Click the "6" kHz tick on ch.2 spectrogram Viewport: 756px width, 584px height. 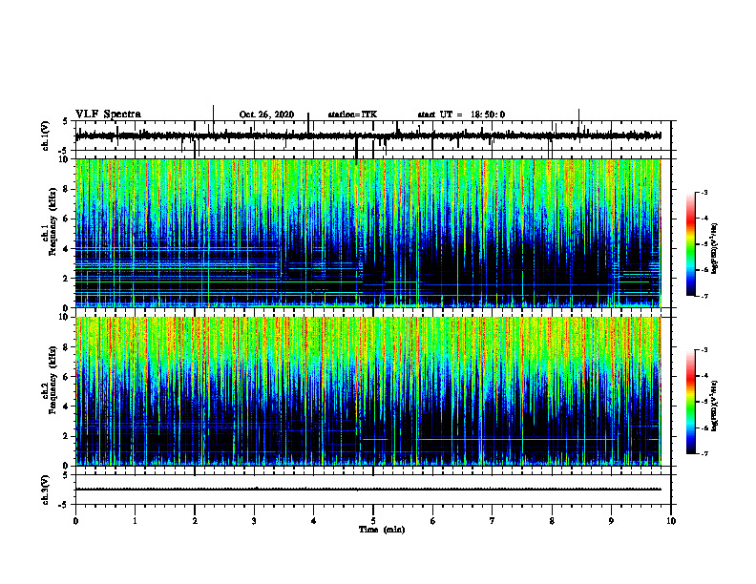67,377
